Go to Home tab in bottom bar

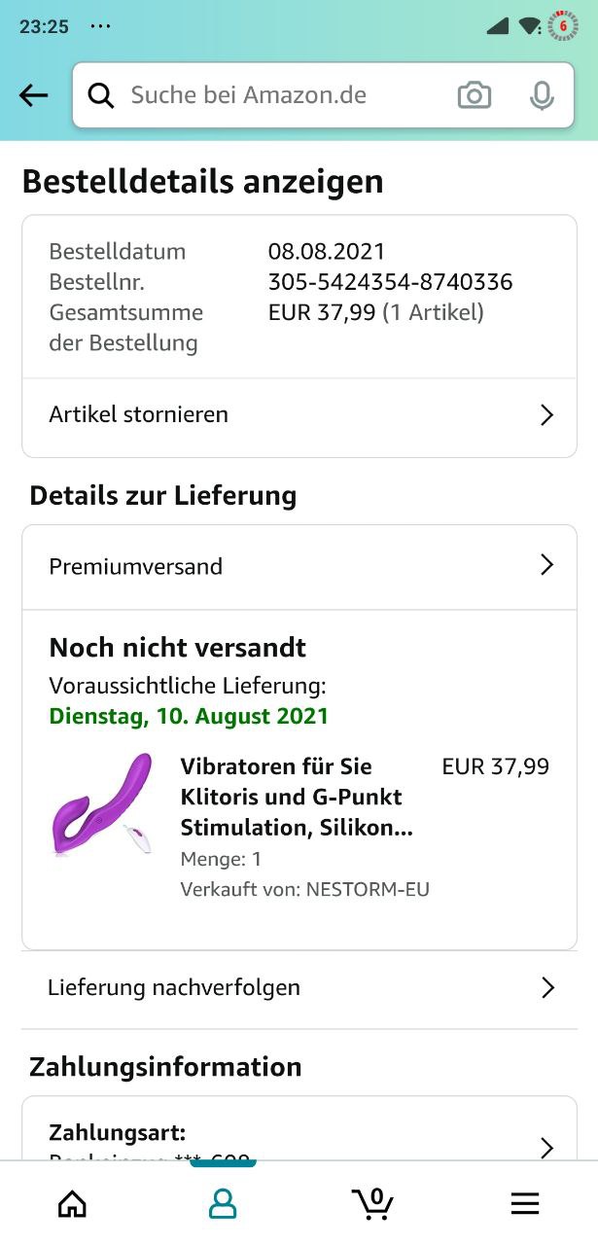(x=72, y=1204)
